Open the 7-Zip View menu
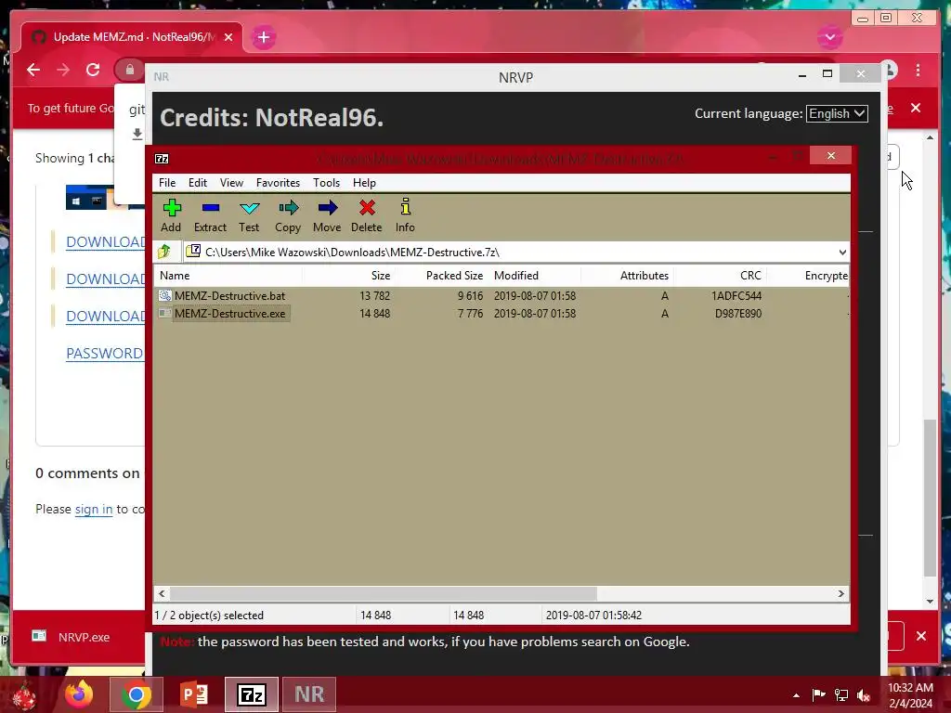951x713 pixels. pyautogui.click(x=231, y=183)
